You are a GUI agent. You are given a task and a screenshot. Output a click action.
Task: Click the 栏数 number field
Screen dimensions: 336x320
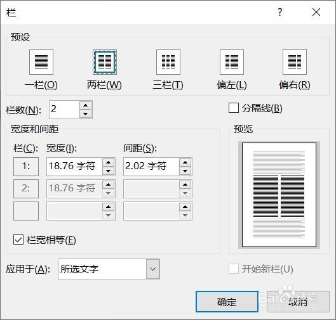[64, 110]
